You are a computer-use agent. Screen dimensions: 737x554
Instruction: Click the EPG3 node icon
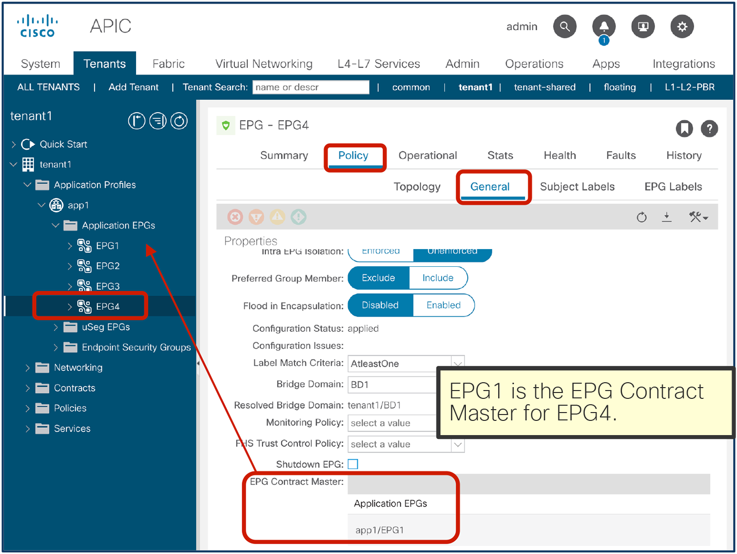point(84,286)
